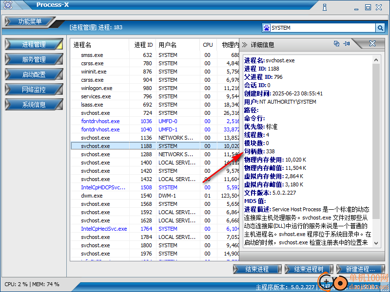Image resolution: width=390 pixels, height=292 pixels.
Task: Select the IntelCpHDCPSvc process row
Action: (x=155, y=187)
